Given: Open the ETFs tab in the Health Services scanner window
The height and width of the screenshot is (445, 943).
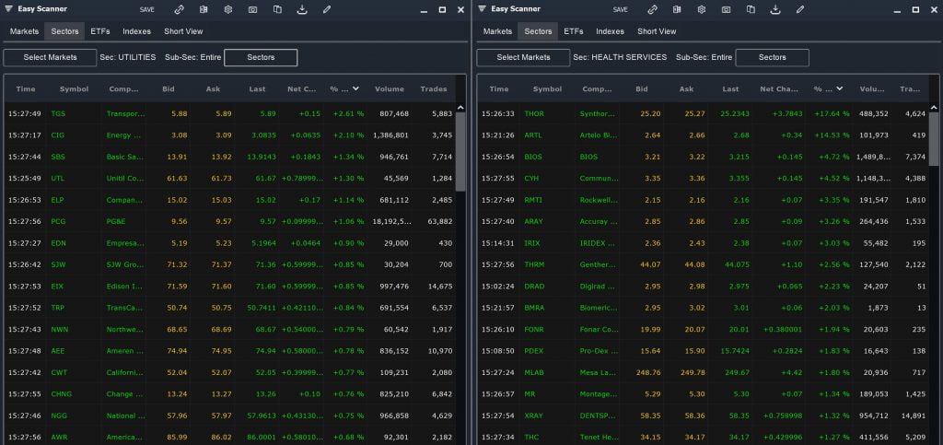Looking at the screenshot, I should pyautogui.click(x=573, y=31).
